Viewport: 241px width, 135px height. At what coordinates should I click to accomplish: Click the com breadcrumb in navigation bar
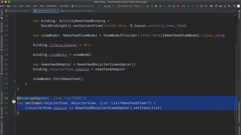[x=35, y=6]
